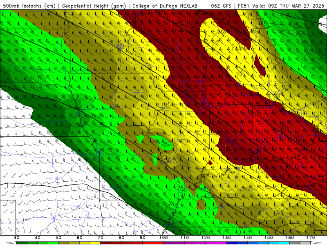Click the '110' label on the color scale
The width and height of the screenshot is (327, 245).
[185, 238]
